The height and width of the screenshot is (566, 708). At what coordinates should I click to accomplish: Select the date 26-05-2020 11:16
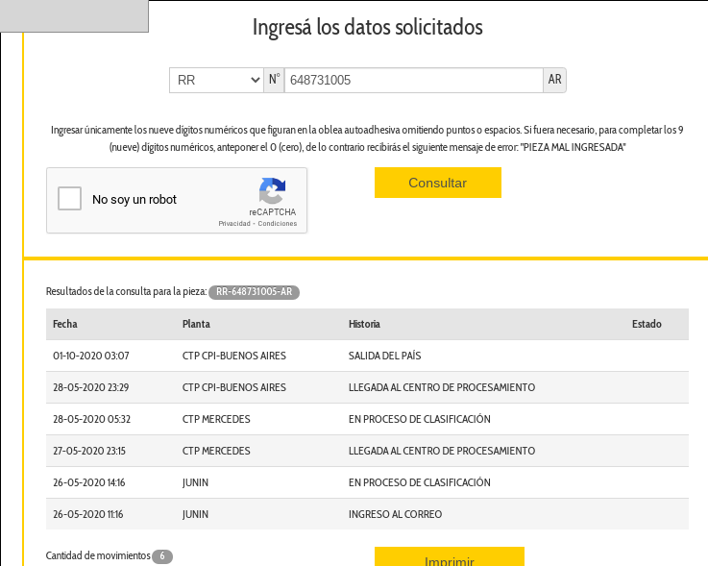[x=88, y=514]
